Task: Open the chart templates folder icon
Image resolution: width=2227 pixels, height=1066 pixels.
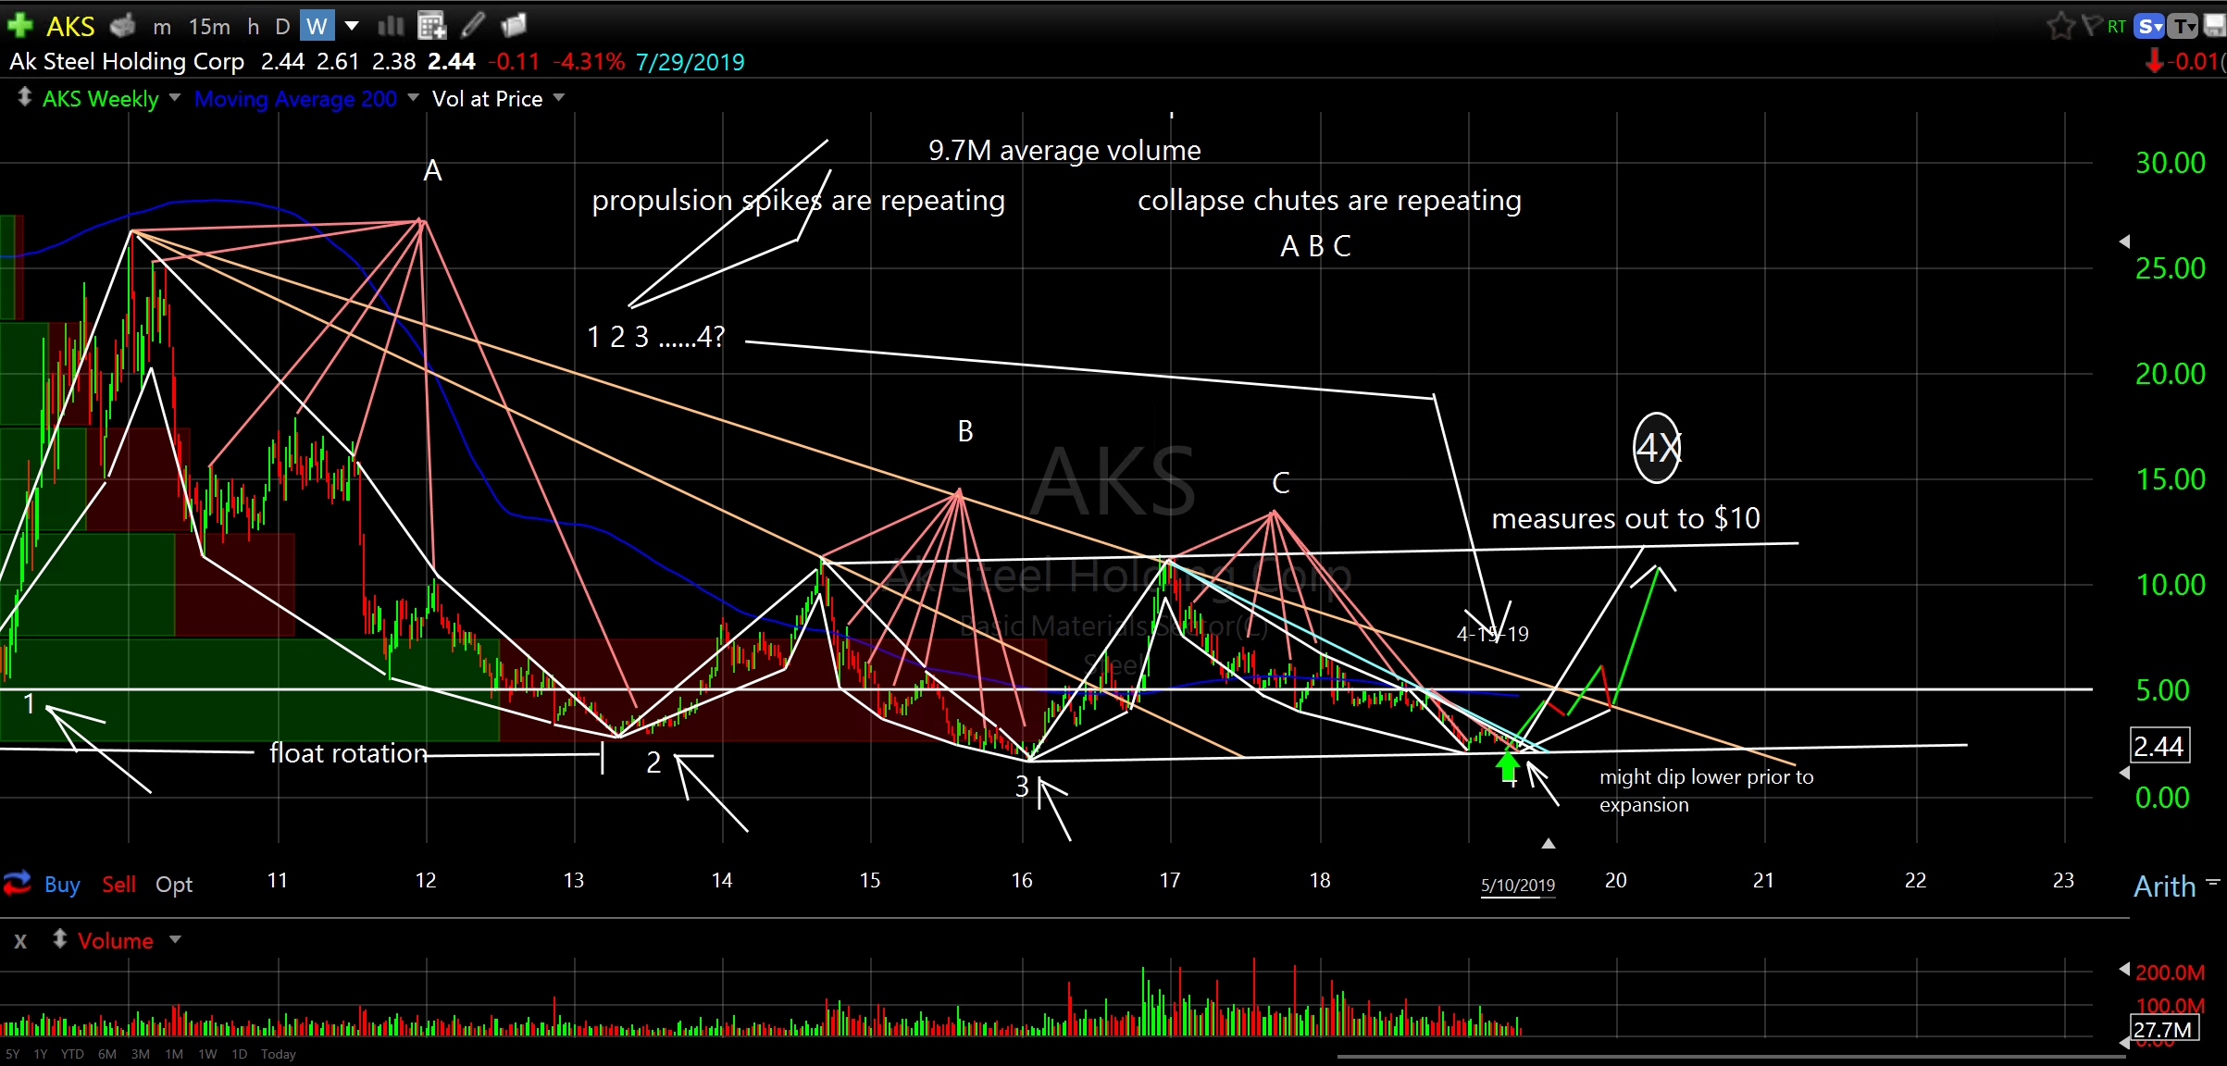Action: [513, 25]
